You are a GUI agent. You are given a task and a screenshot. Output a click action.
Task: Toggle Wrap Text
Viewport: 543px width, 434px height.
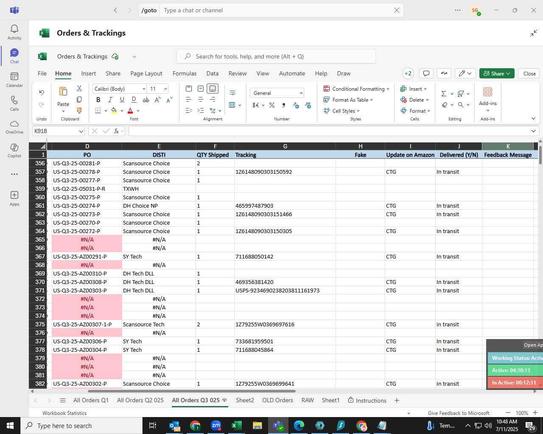click(x=232, y=93)
